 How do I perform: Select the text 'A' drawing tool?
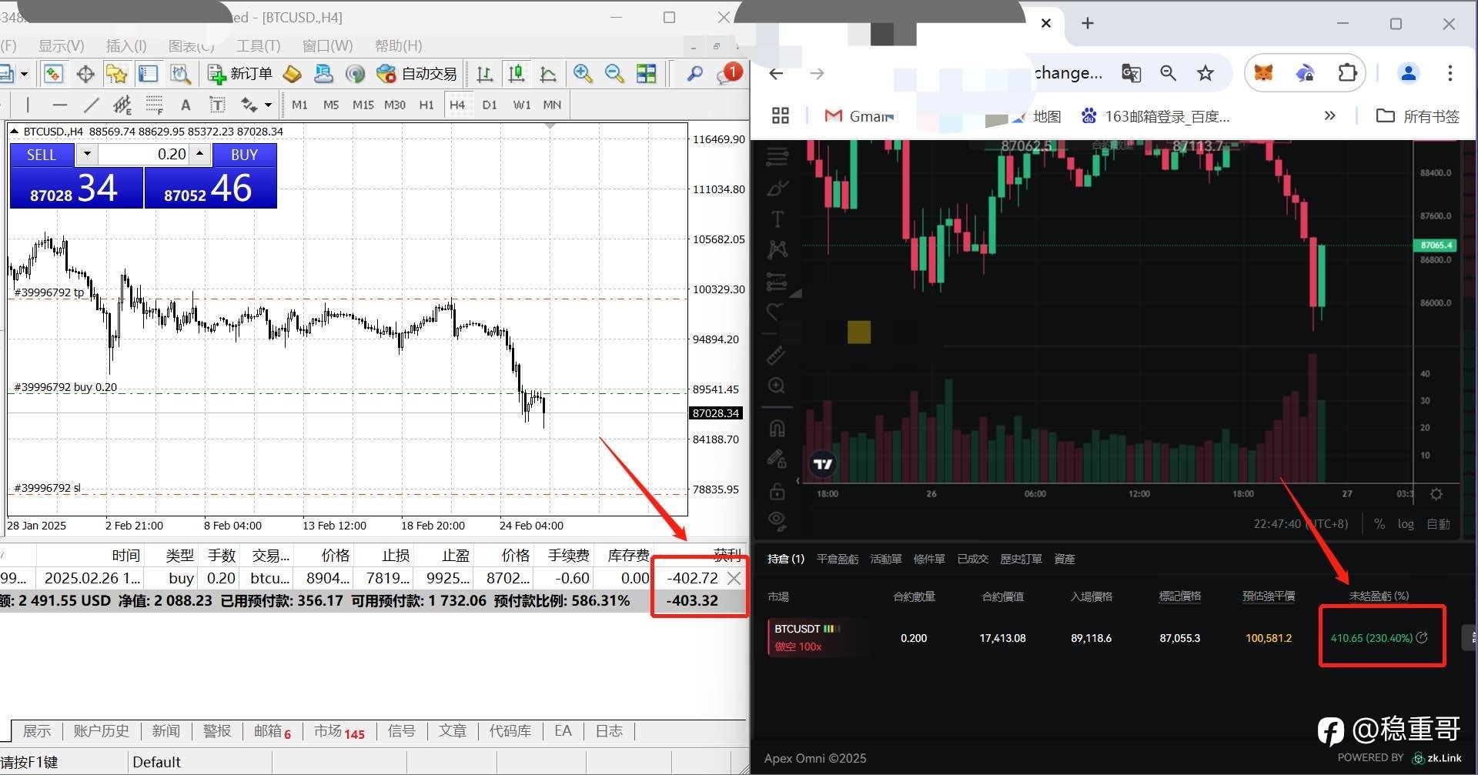coord(186,105)
